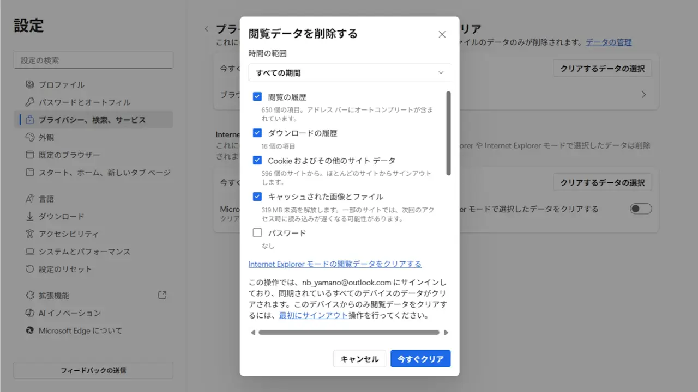
Task: Uncheck the 閲覧の履歴 checkbox
Action: (257, 97)
